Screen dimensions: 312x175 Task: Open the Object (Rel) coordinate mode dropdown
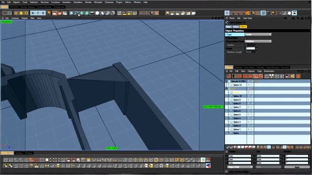coord(240,167)
